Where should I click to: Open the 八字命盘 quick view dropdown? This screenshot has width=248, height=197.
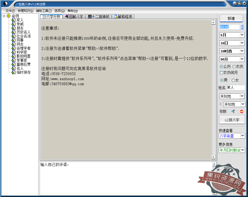(x=243, y=136)
